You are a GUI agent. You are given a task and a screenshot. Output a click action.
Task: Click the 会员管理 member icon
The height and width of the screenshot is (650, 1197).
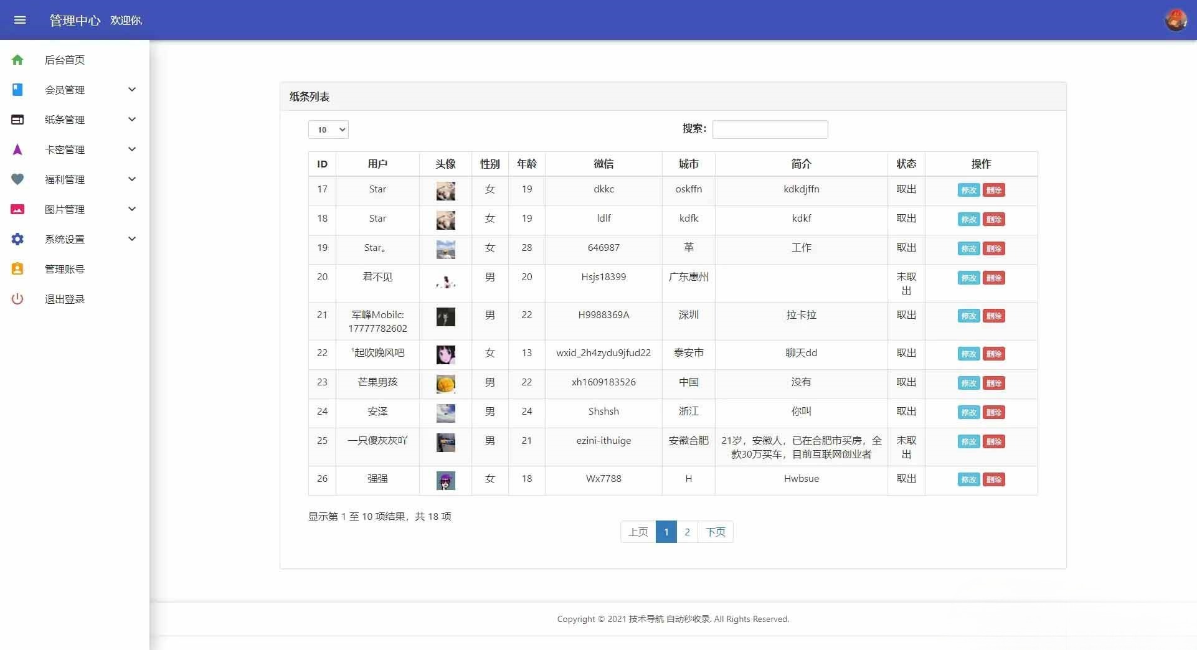click(x=17, y=89)
